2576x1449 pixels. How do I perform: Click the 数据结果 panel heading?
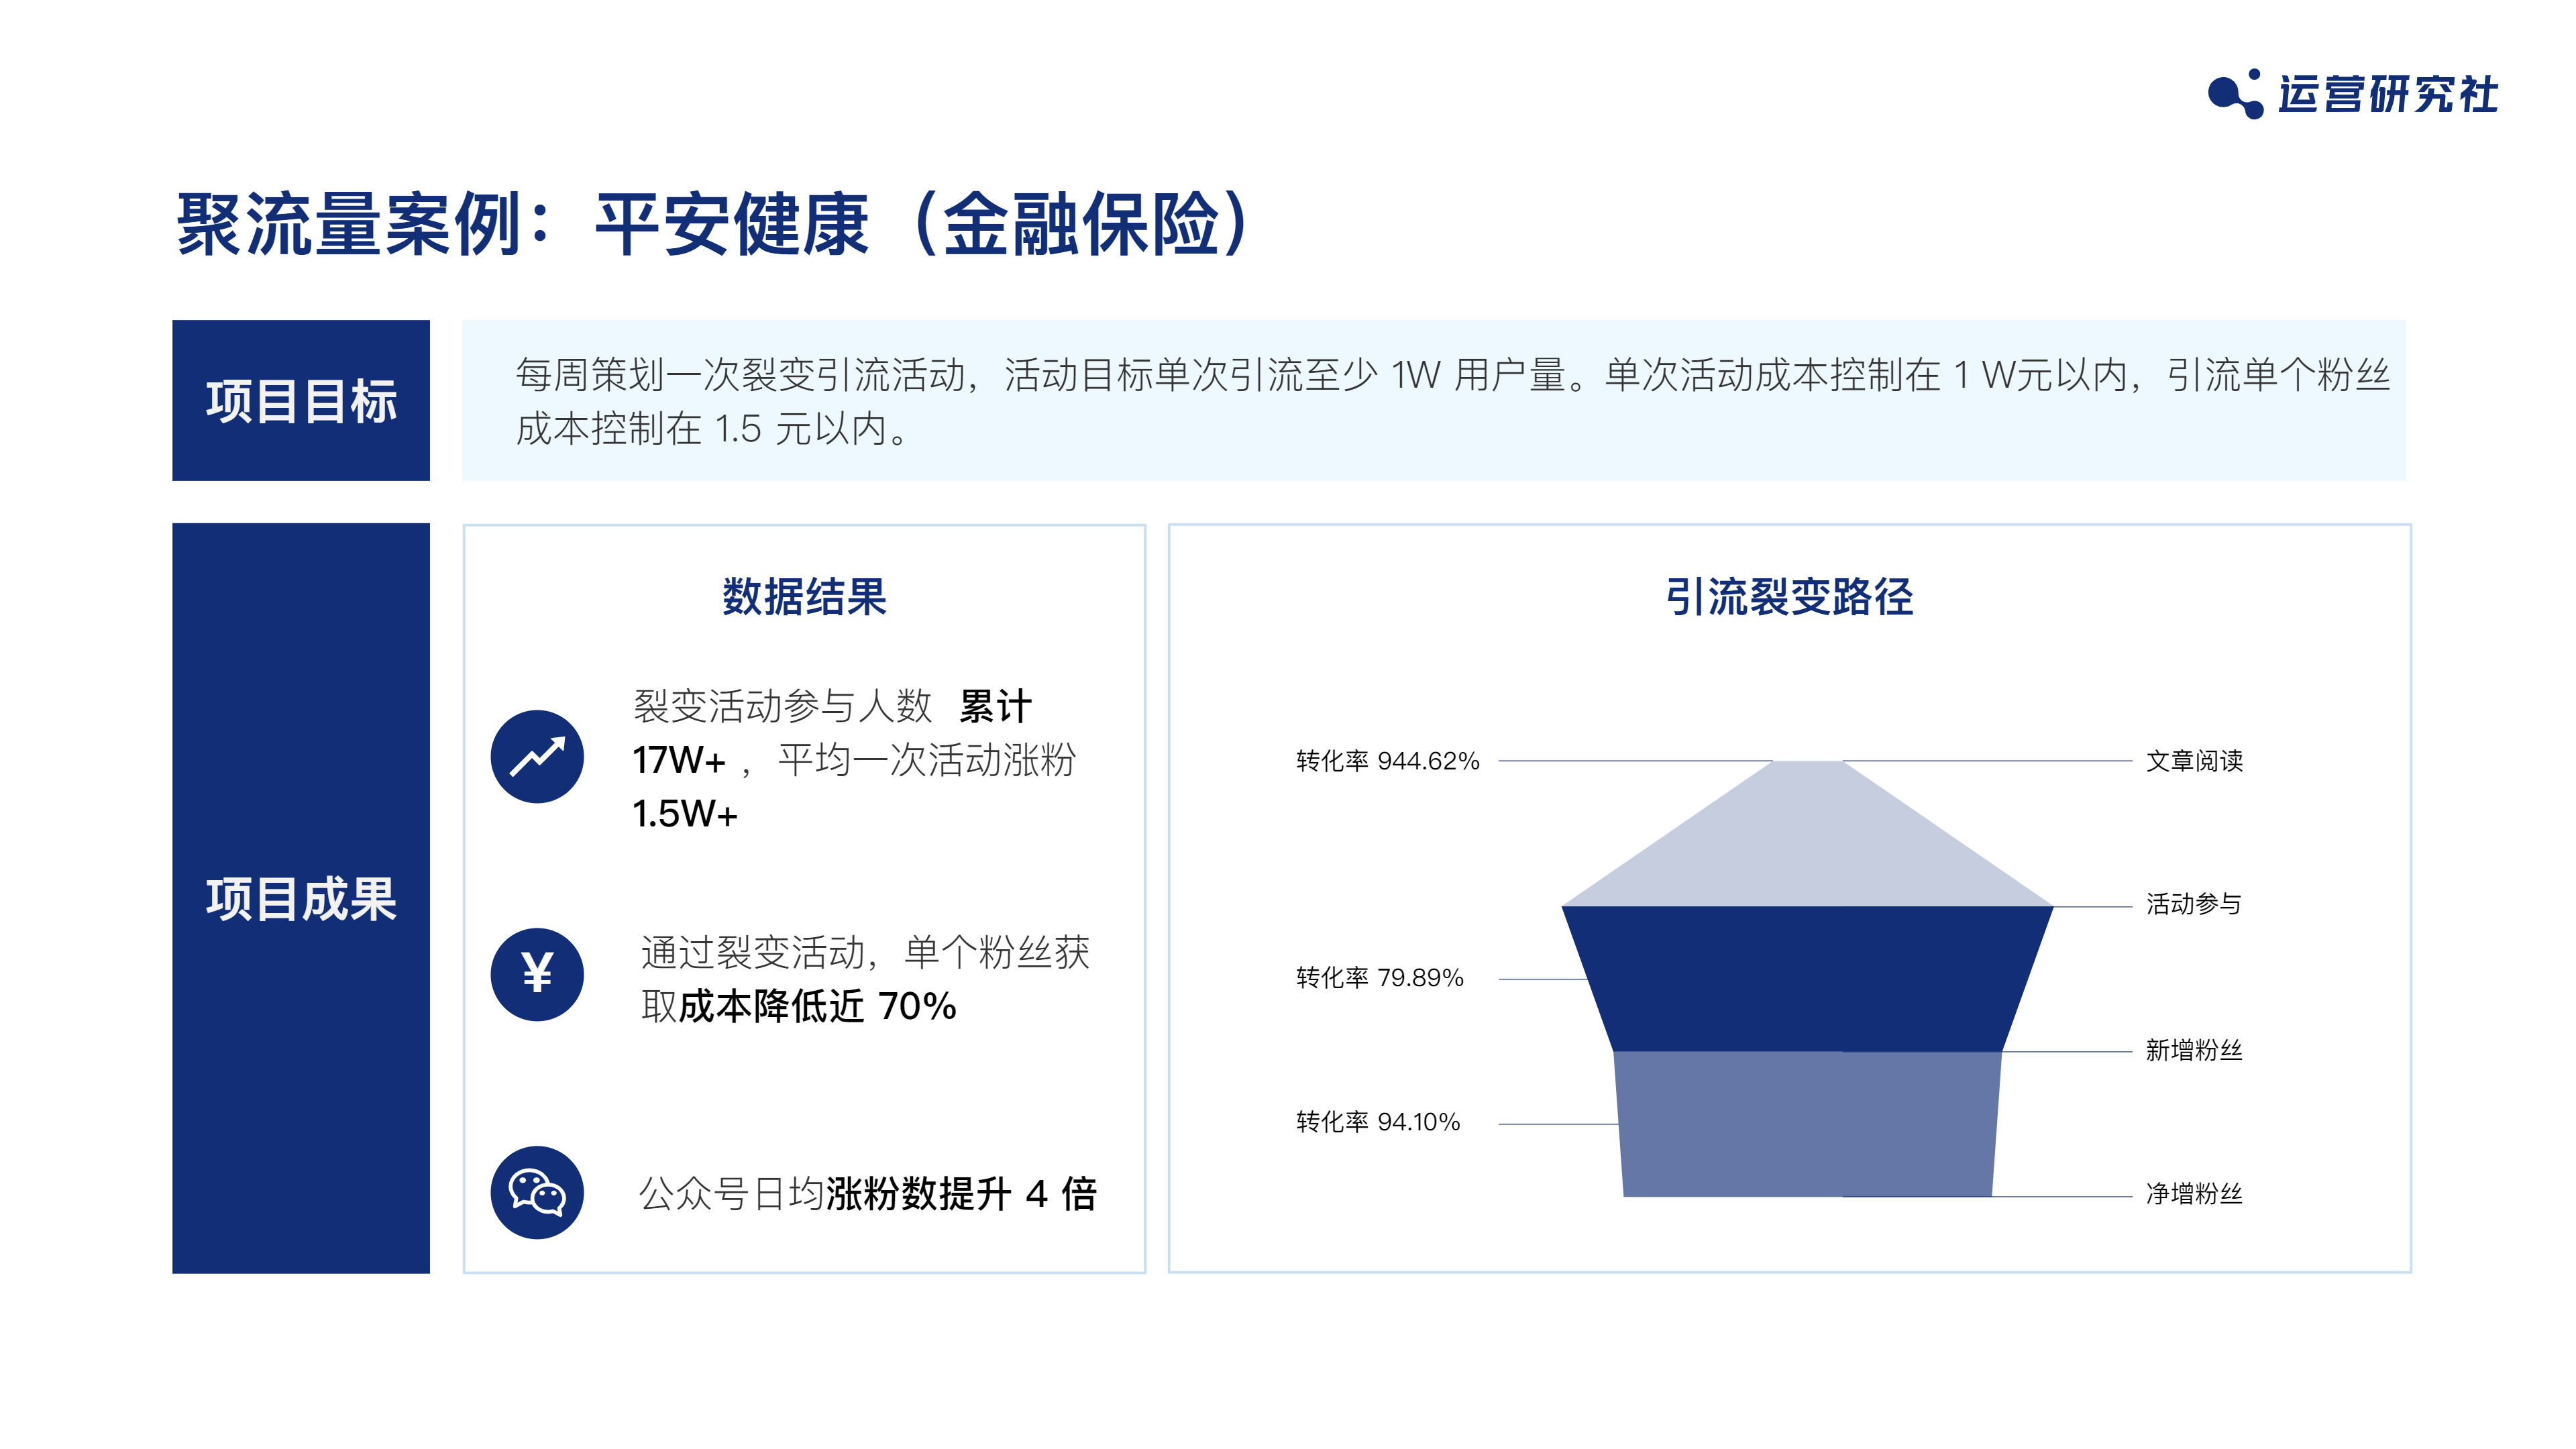(804, 597)
